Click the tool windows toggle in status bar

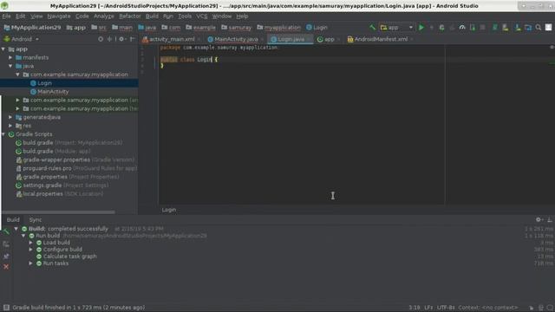(6, 308)
